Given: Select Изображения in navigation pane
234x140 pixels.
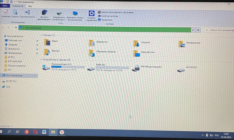Looking at the screenshot, I should pos(13,53).
